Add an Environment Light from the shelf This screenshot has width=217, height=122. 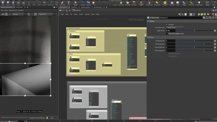coord(165,3)
